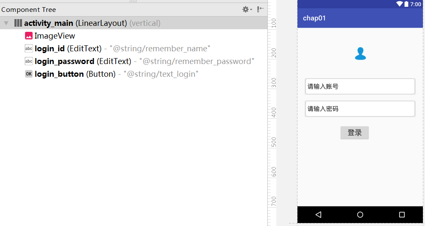The height and width of the screenshot is (226, 425).
Task: Click the 登录 button in the preview
Action: [355, 133]
